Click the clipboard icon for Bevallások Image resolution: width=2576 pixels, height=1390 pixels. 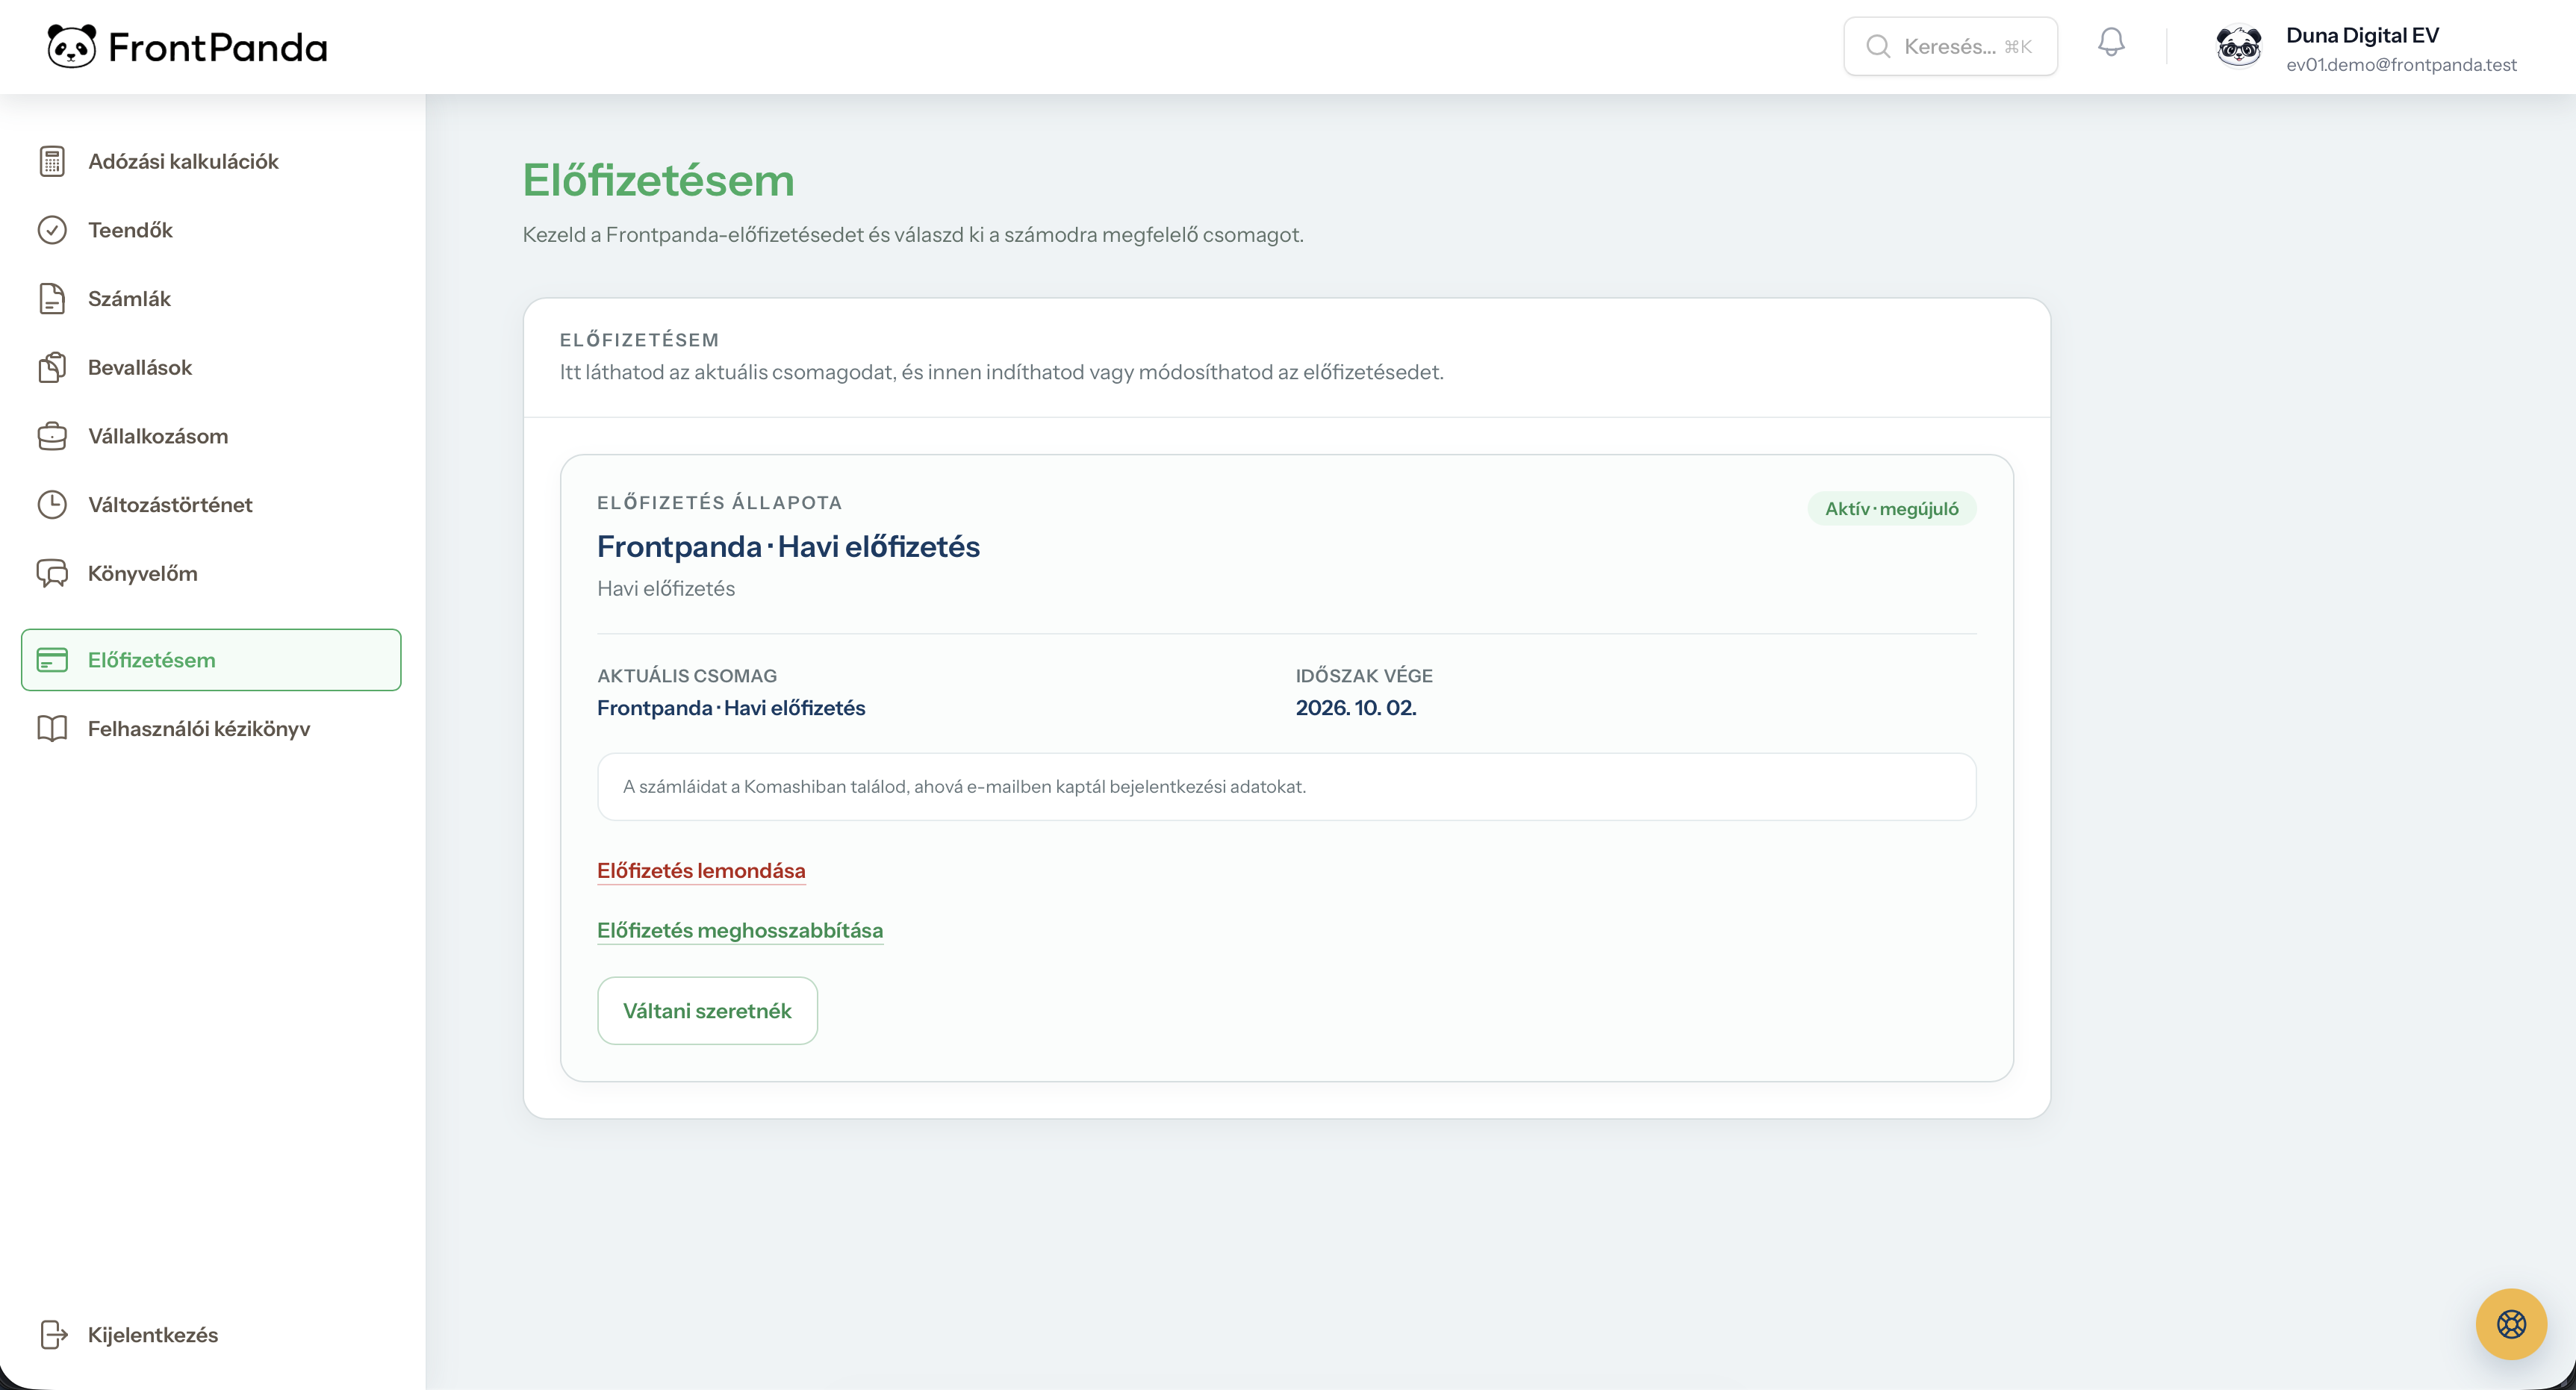pyautogui.click(x=52, y=367)
